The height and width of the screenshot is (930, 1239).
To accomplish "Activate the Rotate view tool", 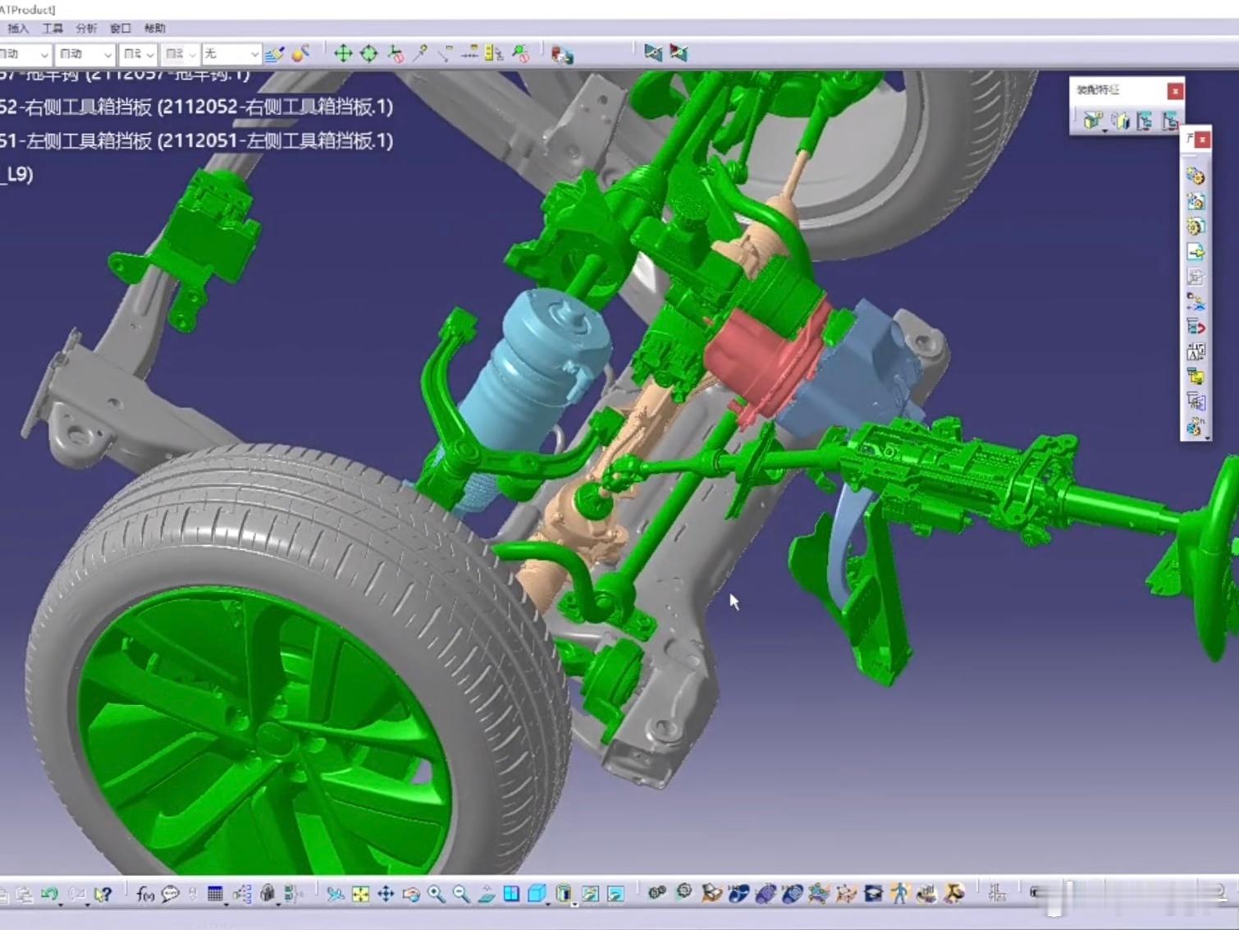I will pyautogui.click(x=411, y=894).
